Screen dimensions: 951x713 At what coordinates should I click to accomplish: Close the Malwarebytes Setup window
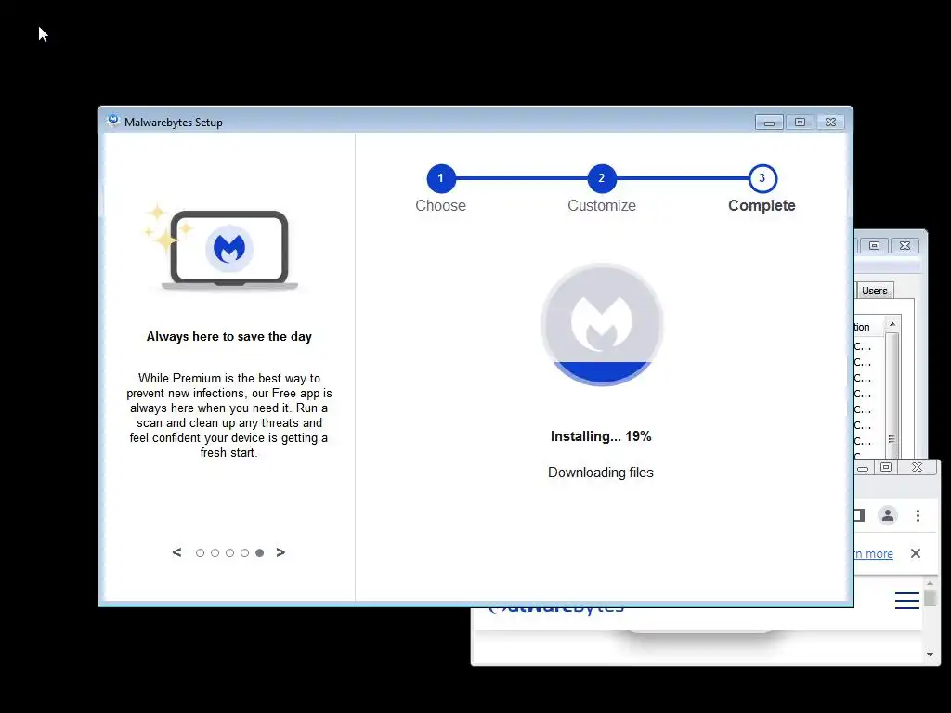click(831, 123)
